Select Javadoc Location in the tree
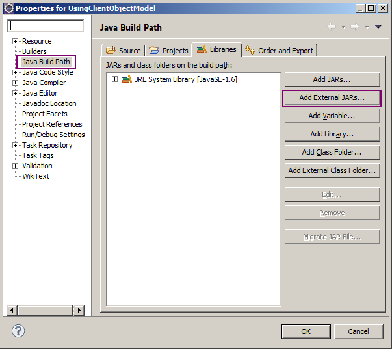The width and height of the screenshot is (392, 349). tap(49, 103)
